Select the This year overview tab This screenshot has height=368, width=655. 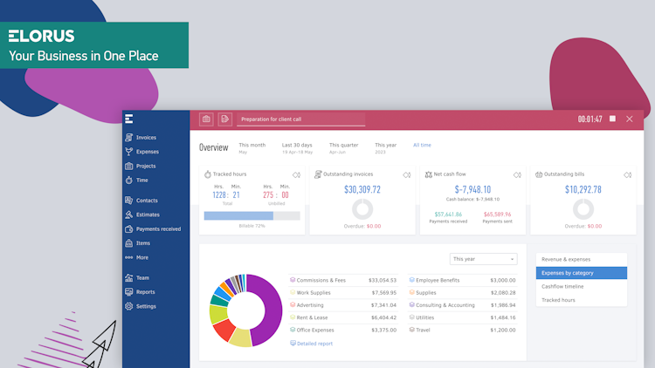click(385, 148)
